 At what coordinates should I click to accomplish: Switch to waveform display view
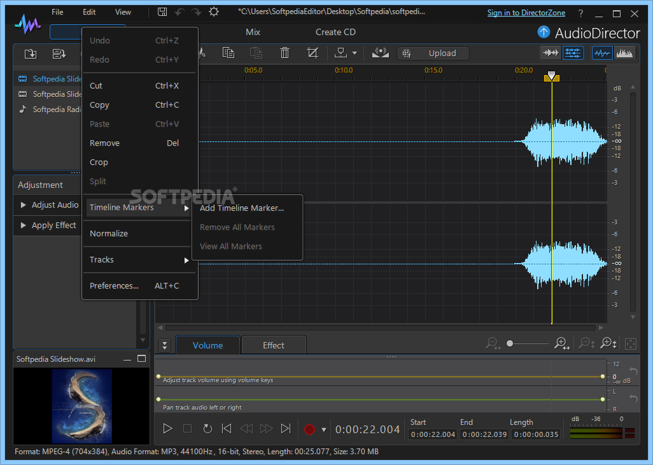pyautogui.click(x=602, y=53)
